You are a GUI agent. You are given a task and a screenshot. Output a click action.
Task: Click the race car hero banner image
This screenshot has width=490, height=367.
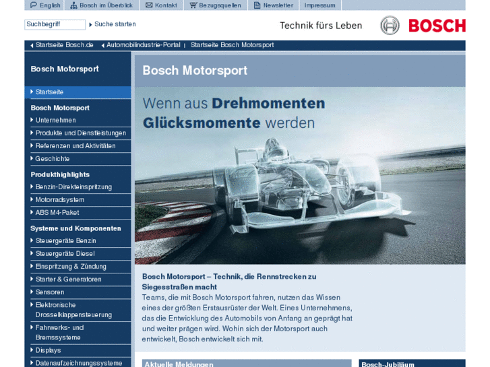click(x=300, y=176)
